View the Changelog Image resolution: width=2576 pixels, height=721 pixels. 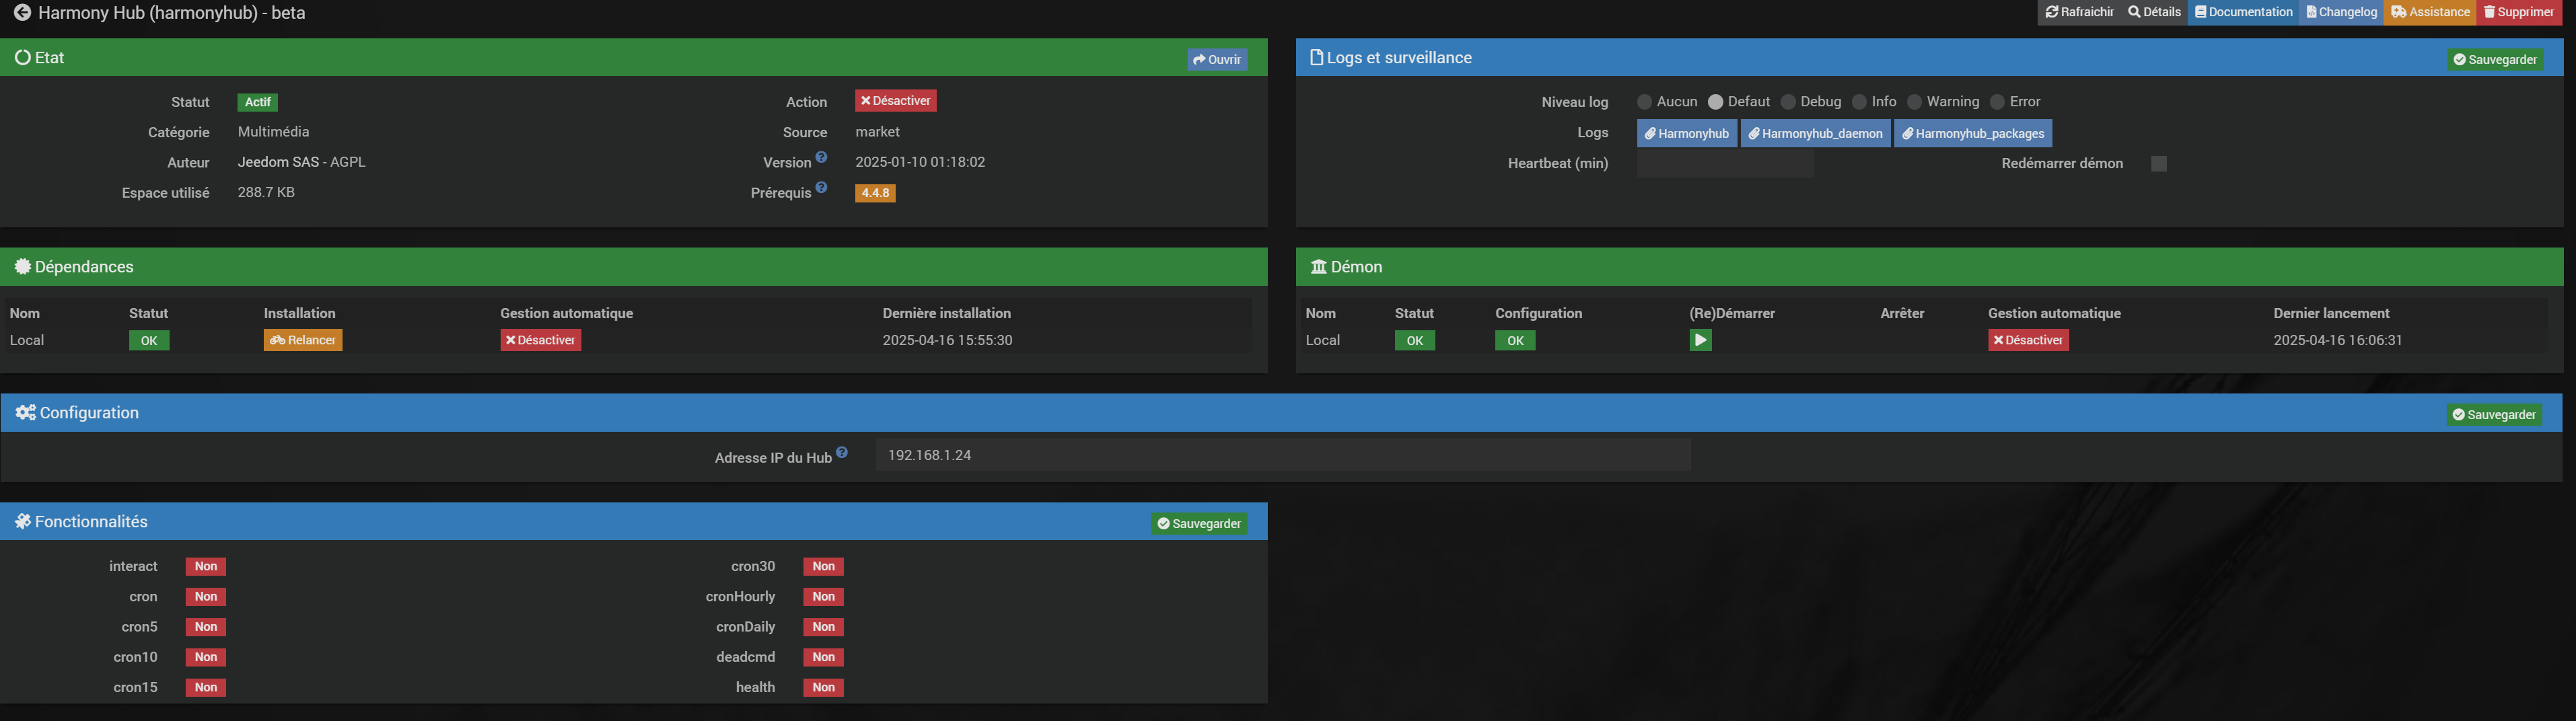[x=2341, y=12]
